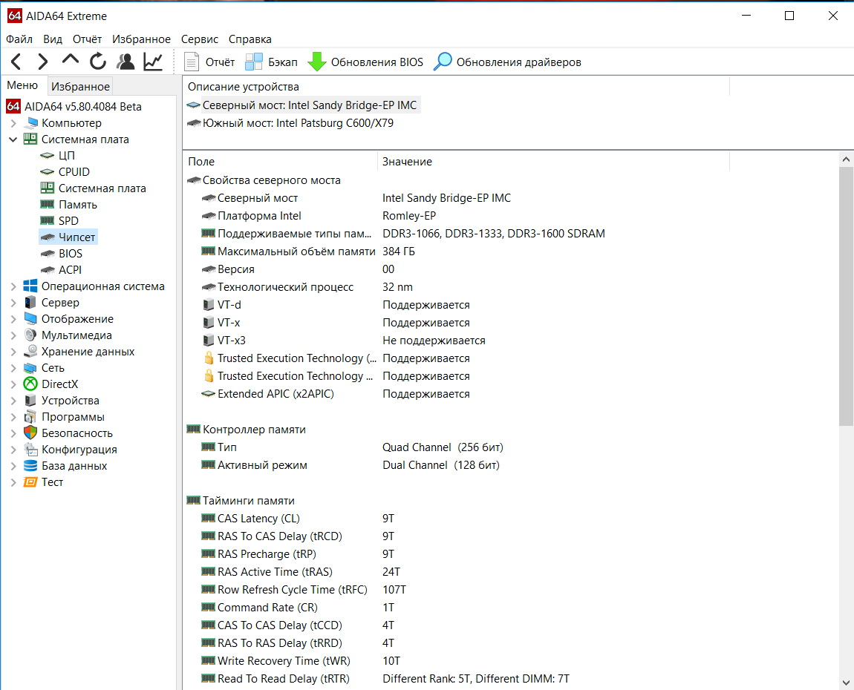Click the Бэкап toolbar icon
The height and width of the screenshot is (690, 854).
[254, 62]
